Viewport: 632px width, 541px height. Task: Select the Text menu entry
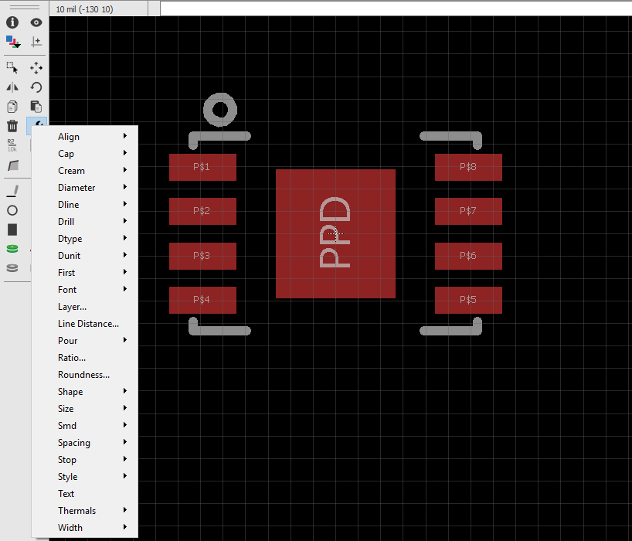click(x=66, y=494)
